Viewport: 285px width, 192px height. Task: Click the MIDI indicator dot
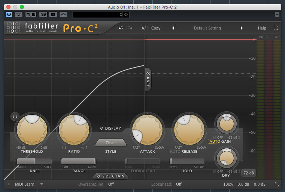coord(9,184)
